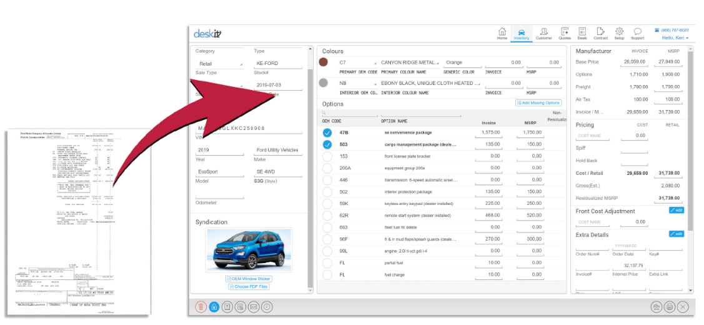Click the Odometer input field

[x=219, y=194]
